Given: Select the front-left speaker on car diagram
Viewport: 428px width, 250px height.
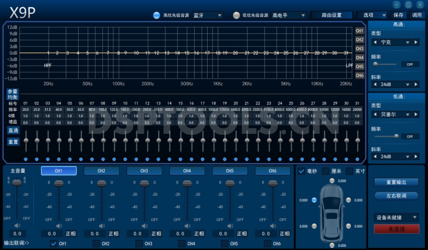Looking at the screenshot, I should tap(315, 200).
